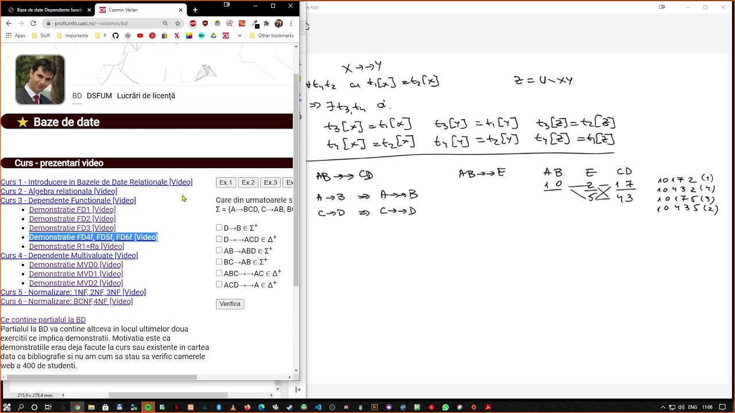
Task: Close the Cosmin Vârlan tab
Action: (181, 10)
